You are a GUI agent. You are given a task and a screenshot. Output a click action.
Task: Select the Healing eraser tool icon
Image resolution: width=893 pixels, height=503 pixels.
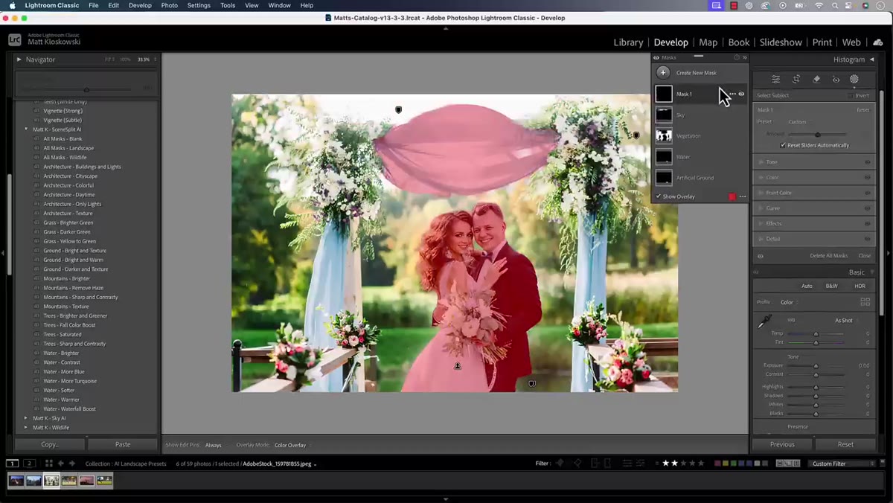(x=816, y=79)
